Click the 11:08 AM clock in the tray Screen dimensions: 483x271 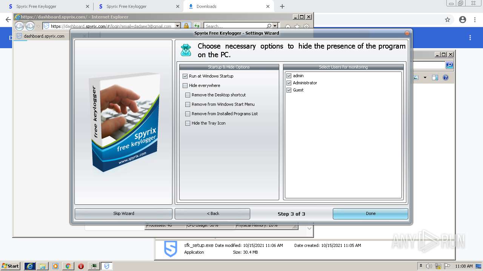pos(464,266)
